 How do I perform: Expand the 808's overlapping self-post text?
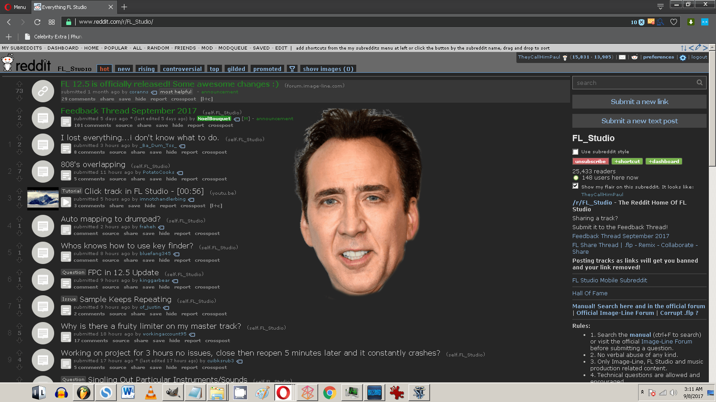click(x=66, y=175)
